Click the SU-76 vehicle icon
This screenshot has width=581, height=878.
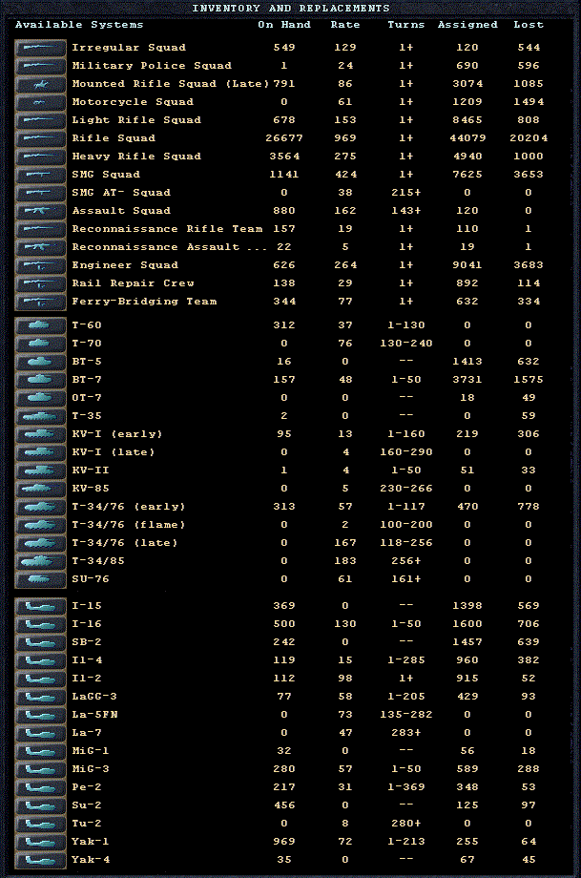click(x=40, y=579)
